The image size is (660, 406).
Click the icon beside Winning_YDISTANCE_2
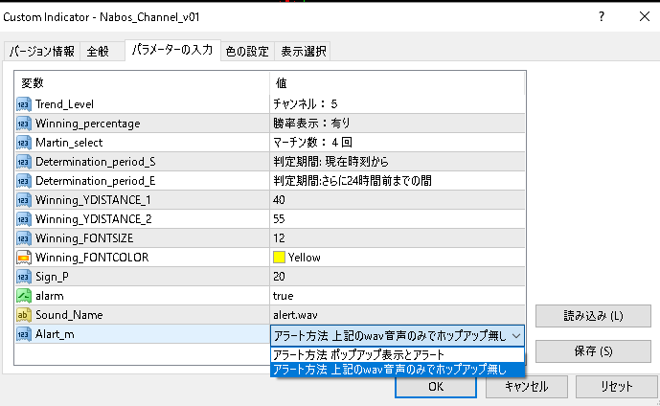point(24,219)
